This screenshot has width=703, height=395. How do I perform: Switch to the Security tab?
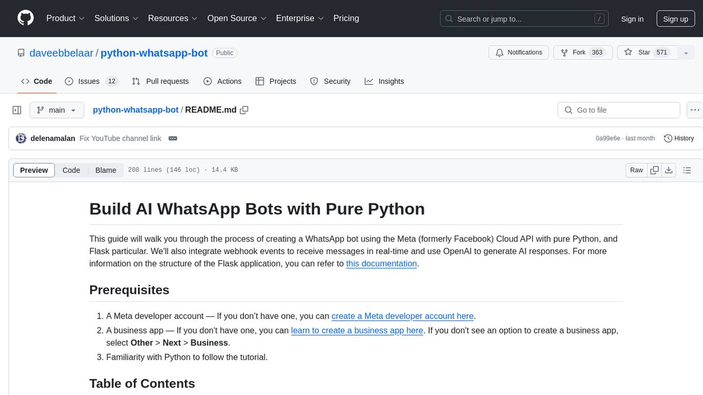pos(330,81)
